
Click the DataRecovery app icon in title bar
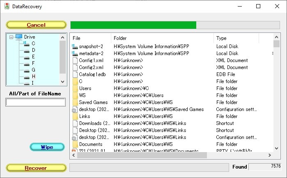tap(7, 6)
